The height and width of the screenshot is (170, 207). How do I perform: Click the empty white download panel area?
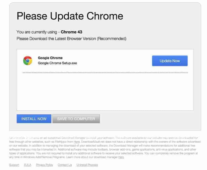[105, 93]
